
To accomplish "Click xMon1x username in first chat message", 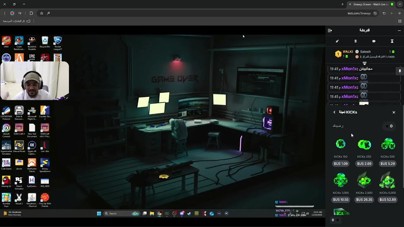I will coord(349,69).
